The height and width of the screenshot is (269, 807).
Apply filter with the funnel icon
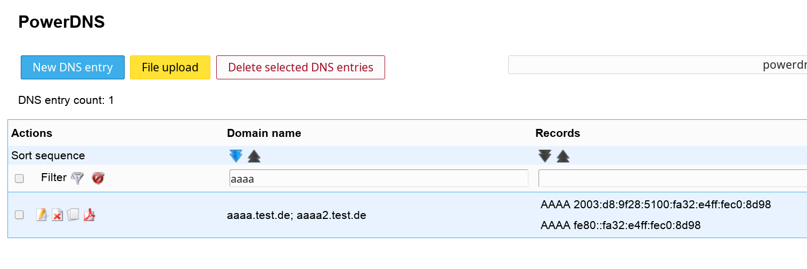(78, 178)
